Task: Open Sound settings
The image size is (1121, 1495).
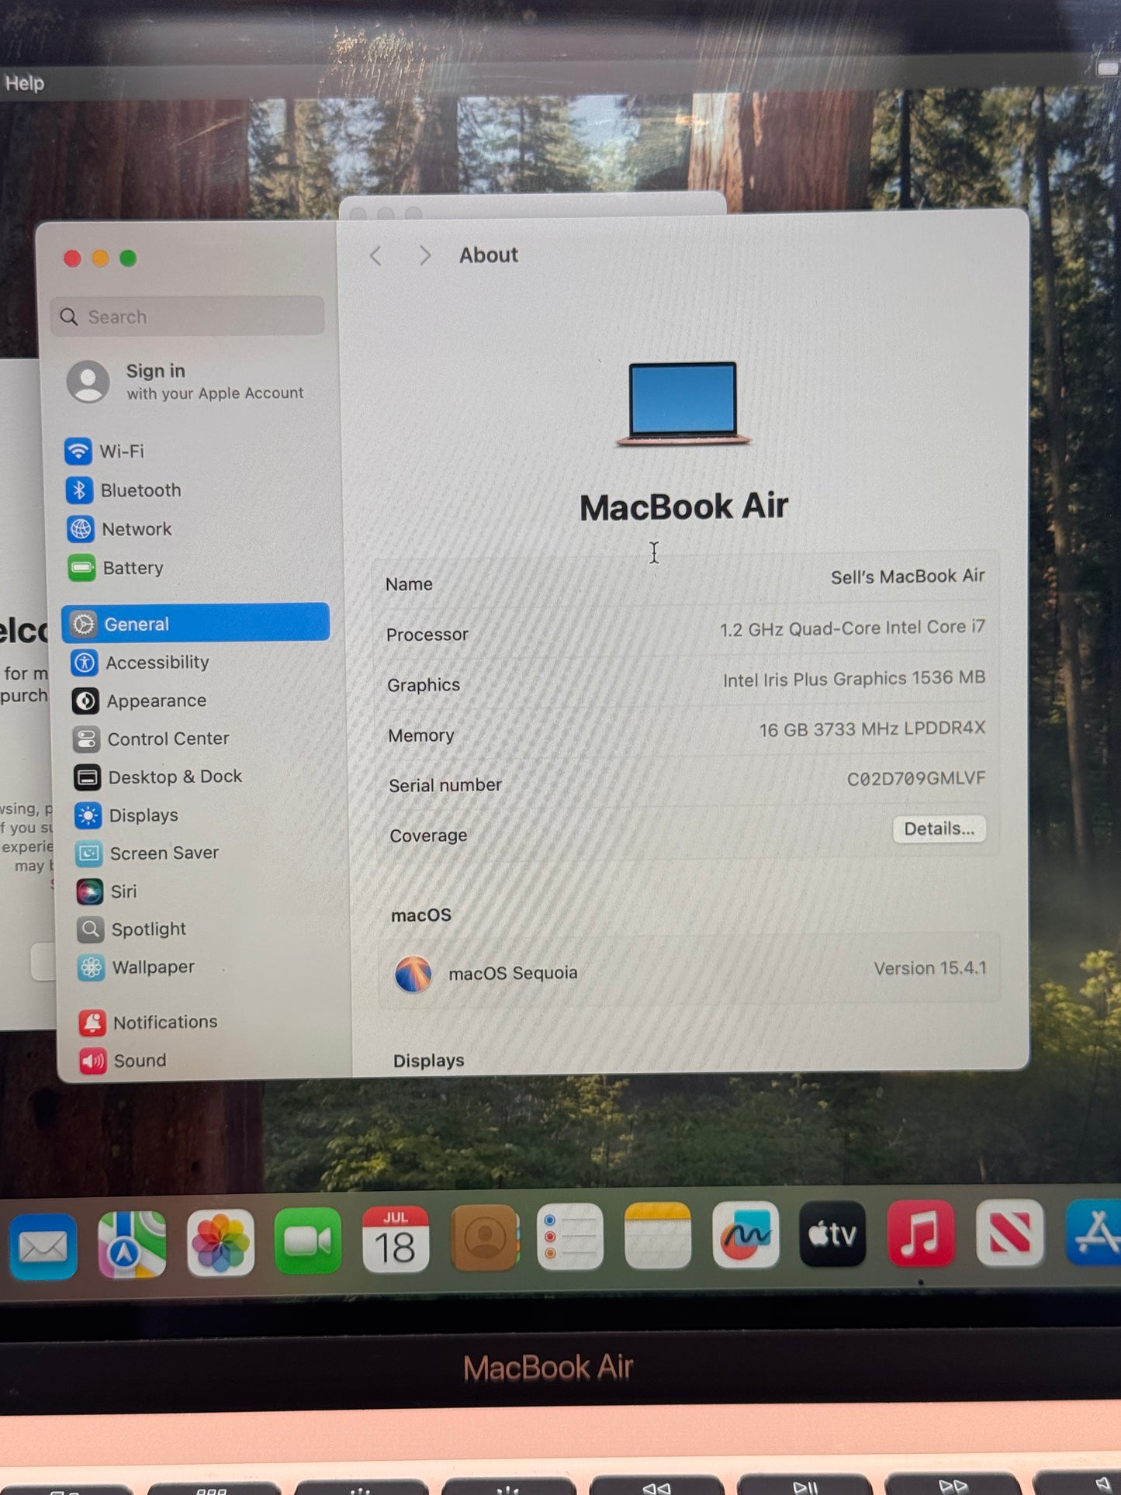Action: 123,1061
